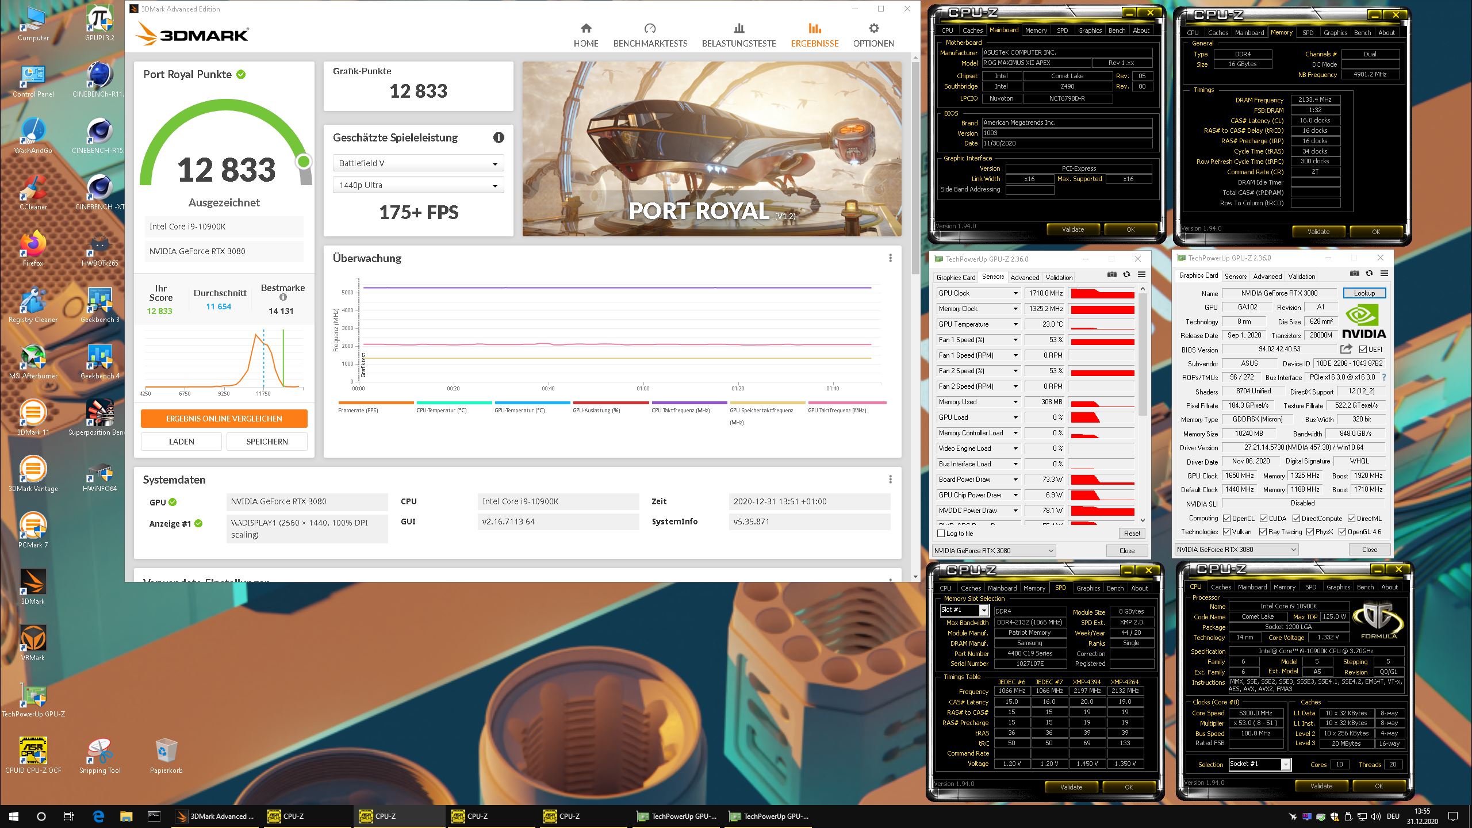Open MSI Afterburner desktop icon
Screen dimensions: 1472x828
33,362
